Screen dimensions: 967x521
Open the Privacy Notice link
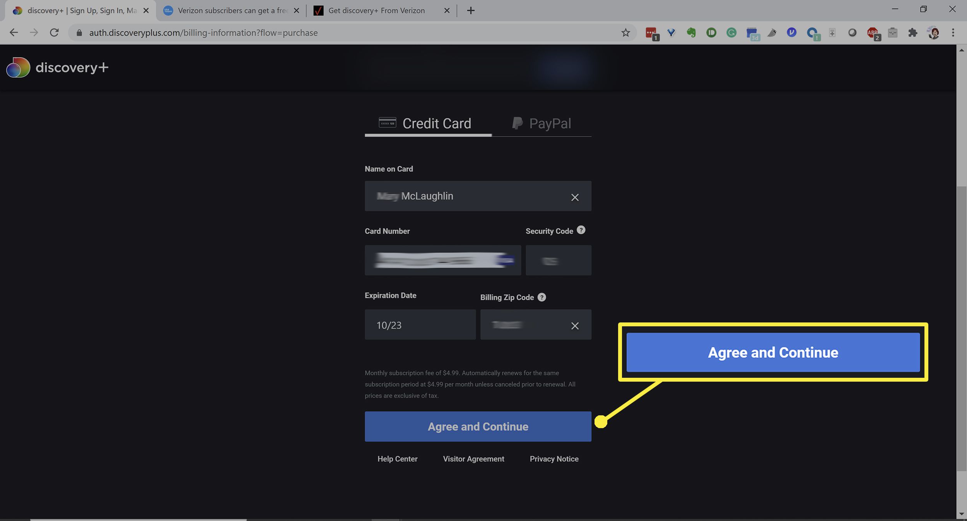coord(554,459)
